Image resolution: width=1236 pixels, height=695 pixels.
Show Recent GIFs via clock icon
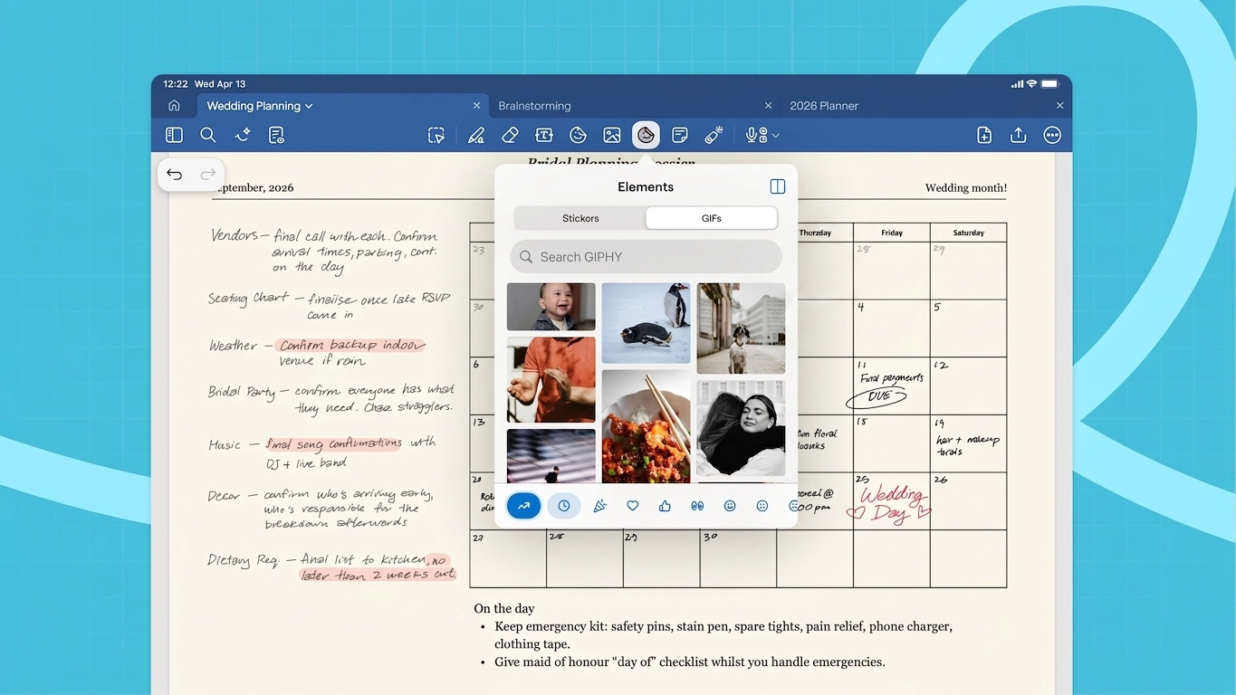point(563,506)
